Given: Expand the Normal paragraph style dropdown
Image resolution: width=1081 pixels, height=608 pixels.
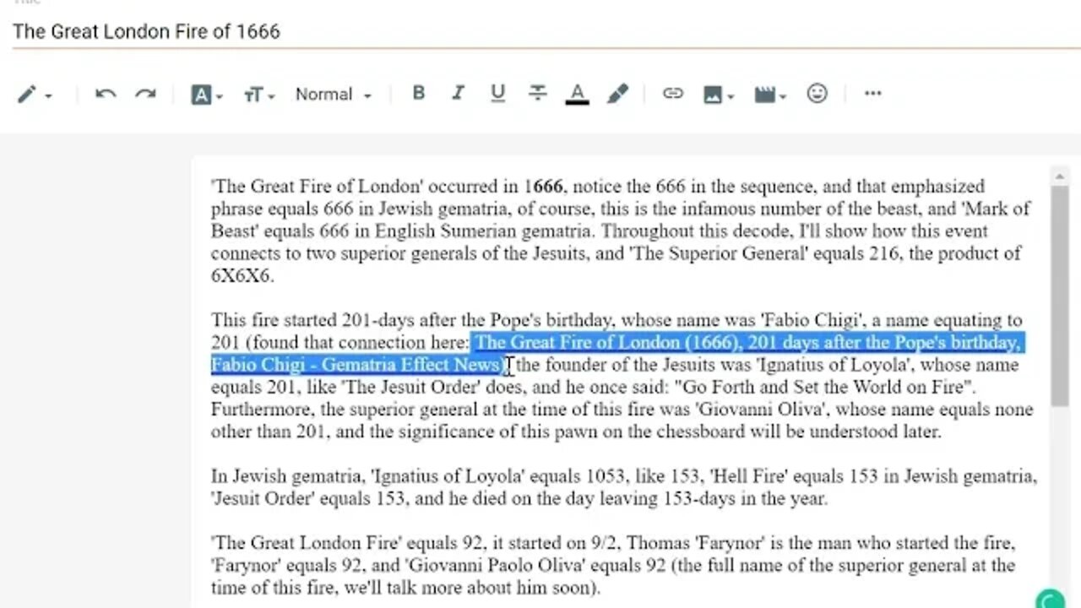Looking at the screenshot, I should pyautogui.click(x=333, y=95).
